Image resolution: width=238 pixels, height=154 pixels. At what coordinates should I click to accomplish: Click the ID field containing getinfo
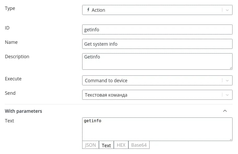click(x=157, y=29)
